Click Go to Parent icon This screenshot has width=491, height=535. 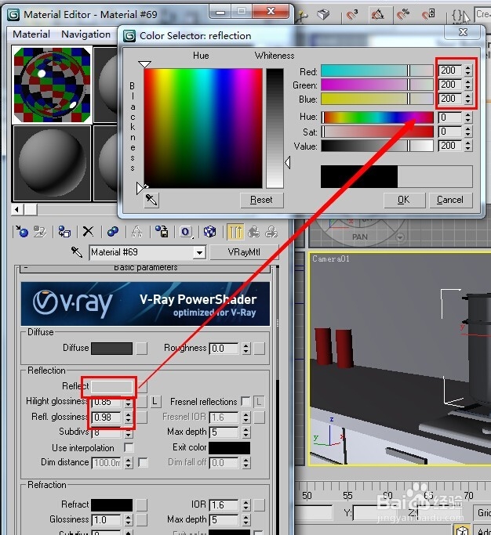[x=253, y=232]
